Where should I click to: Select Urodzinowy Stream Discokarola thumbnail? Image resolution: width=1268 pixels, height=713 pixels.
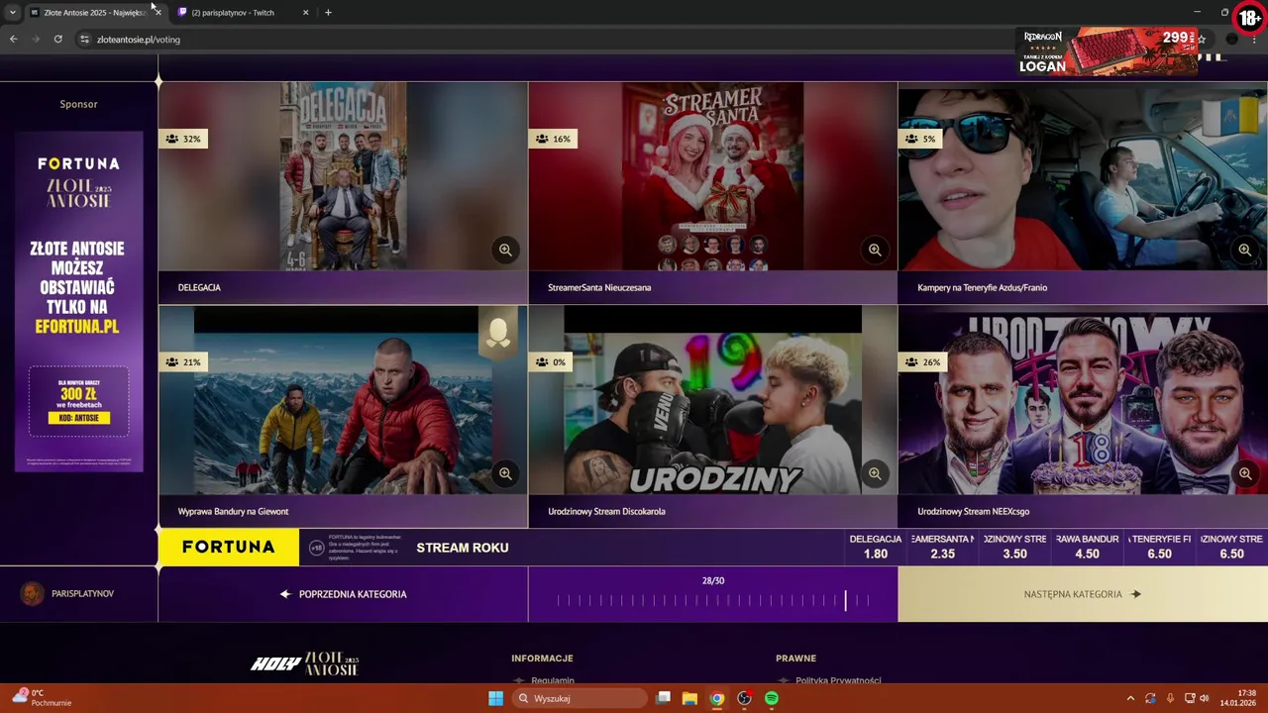pos(712,400)
